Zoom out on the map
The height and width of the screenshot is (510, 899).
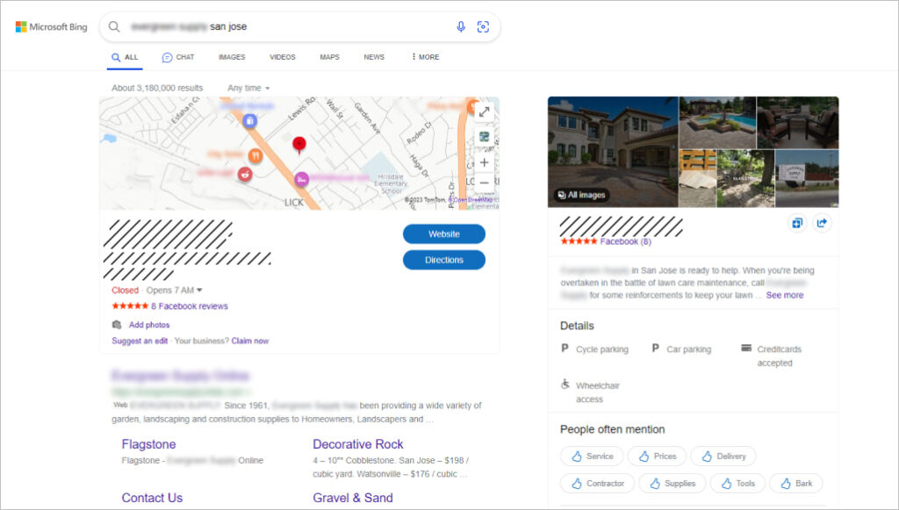(484, 182)
